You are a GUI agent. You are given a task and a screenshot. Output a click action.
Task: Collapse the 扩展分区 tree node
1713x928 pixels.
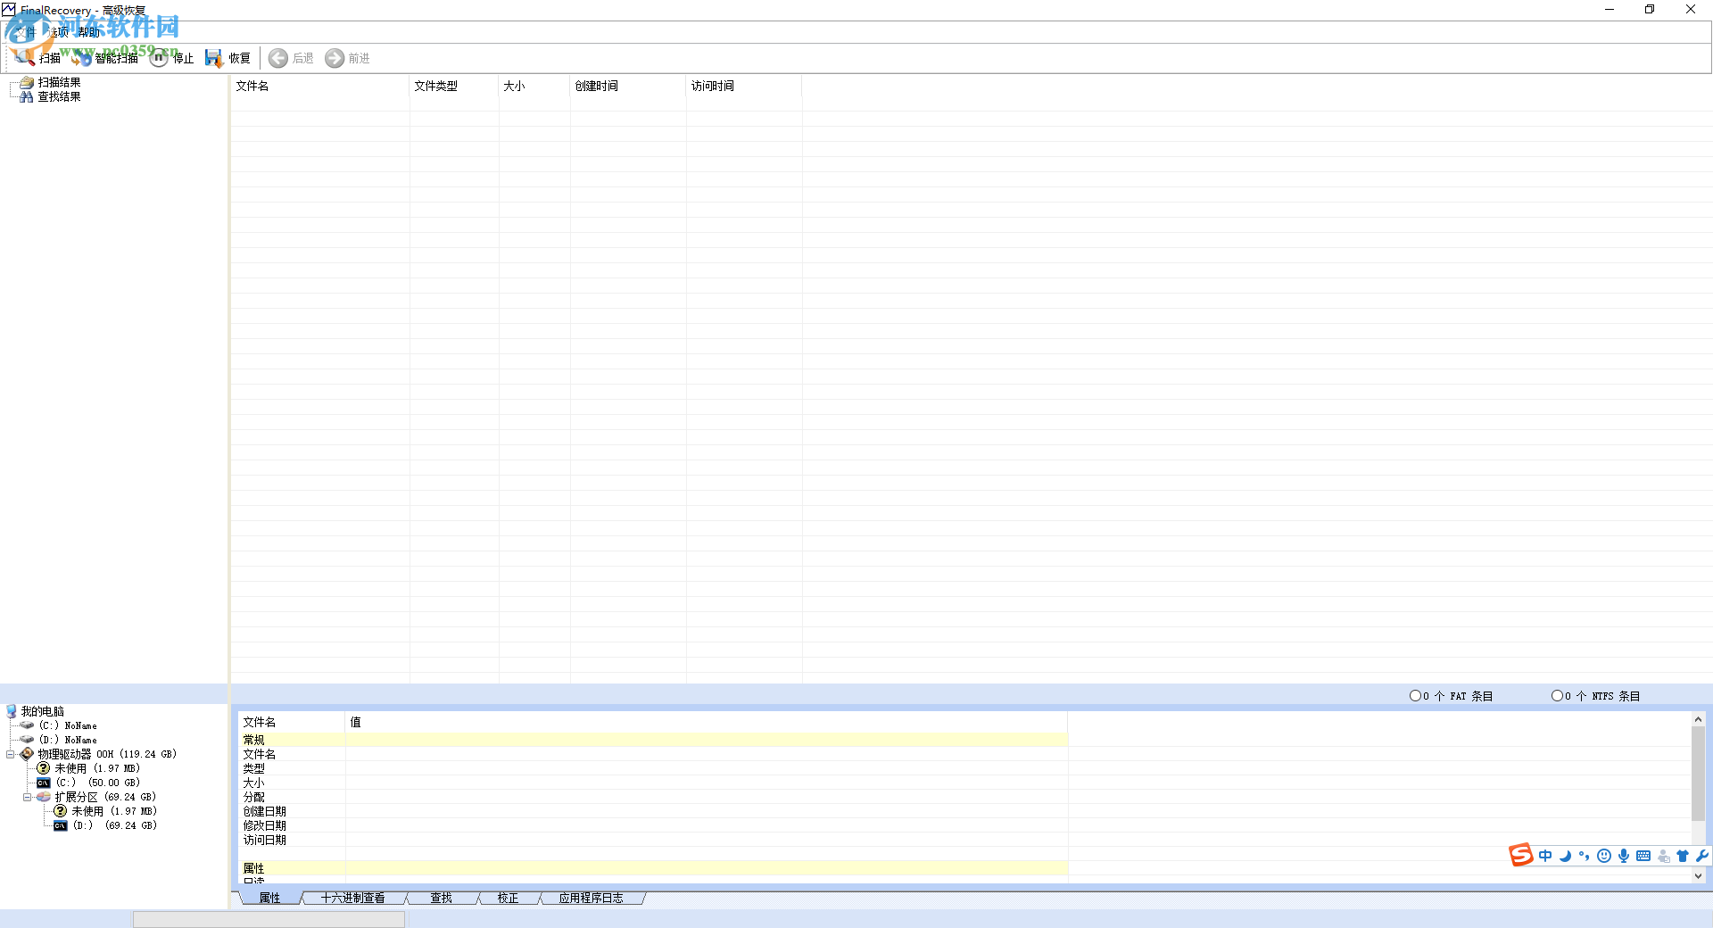pyautogui.click(x=28, y=797)
